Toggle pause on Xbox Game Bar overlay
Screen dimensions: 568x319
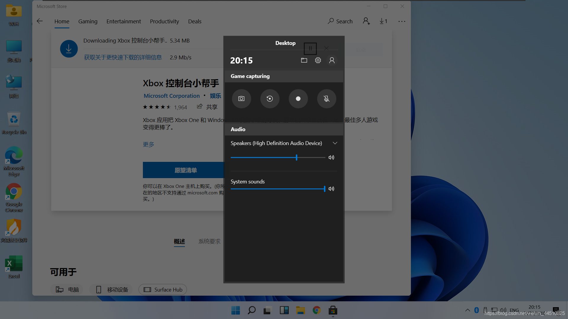(x=310, y=48)
